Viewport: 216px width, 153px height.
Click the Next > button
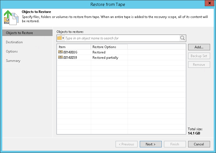click(151, 144)
